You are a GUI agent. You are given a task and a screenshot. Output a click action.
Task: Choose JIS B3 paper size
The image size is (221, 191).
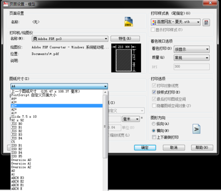point(56,135)
